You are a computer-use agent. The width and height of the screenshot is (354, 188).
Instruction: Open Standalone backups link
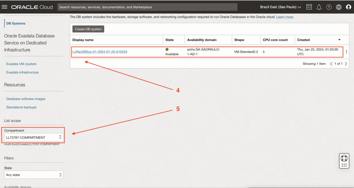(21, 107)
